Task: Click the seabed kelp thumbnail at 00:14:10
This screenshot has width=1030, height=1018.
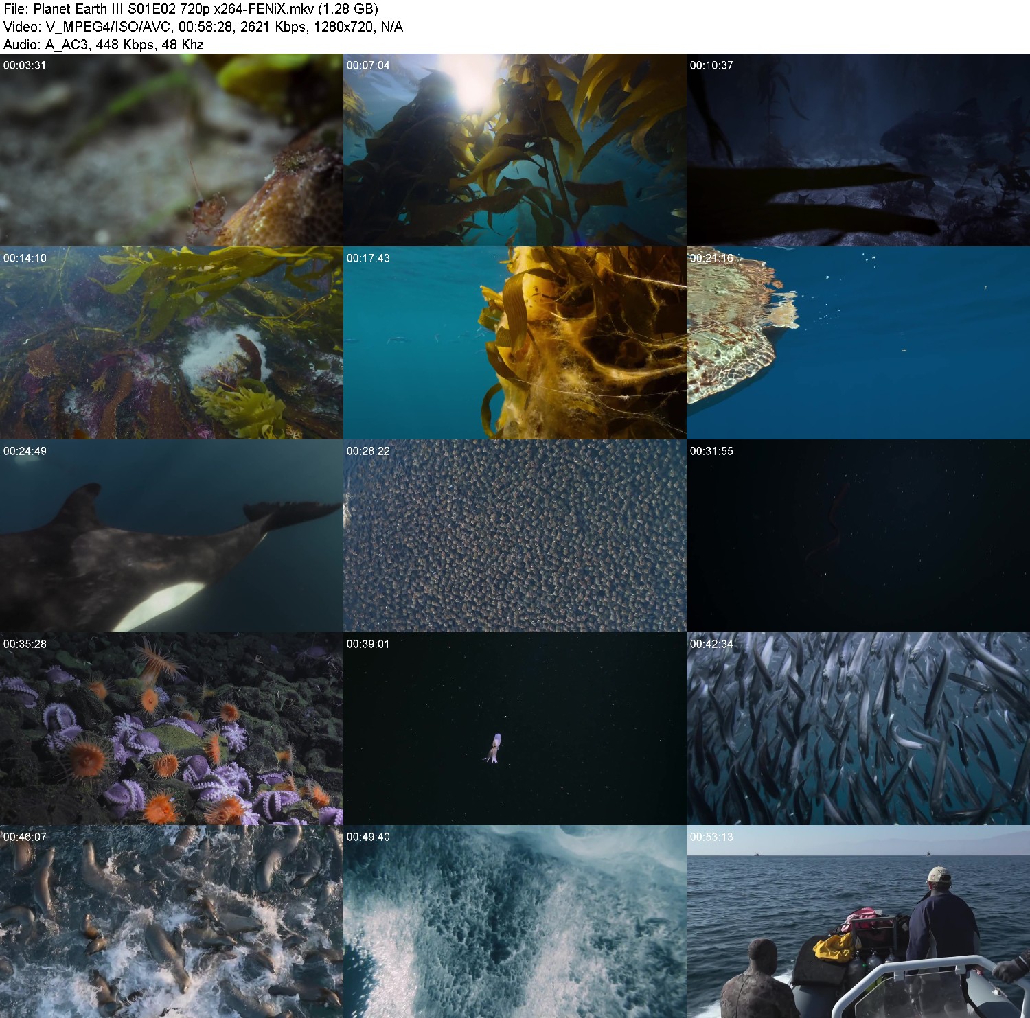Action: click(172, 343)
